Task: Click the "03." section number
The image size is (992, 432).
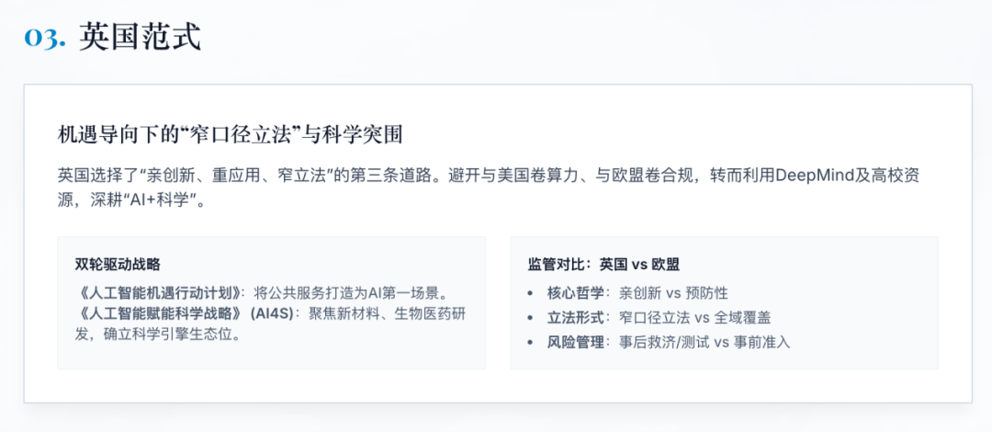Action: (x=44, y=38)
